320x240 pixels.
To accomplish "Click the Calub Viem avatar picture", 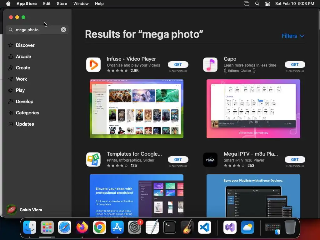I will click(12, 210).
